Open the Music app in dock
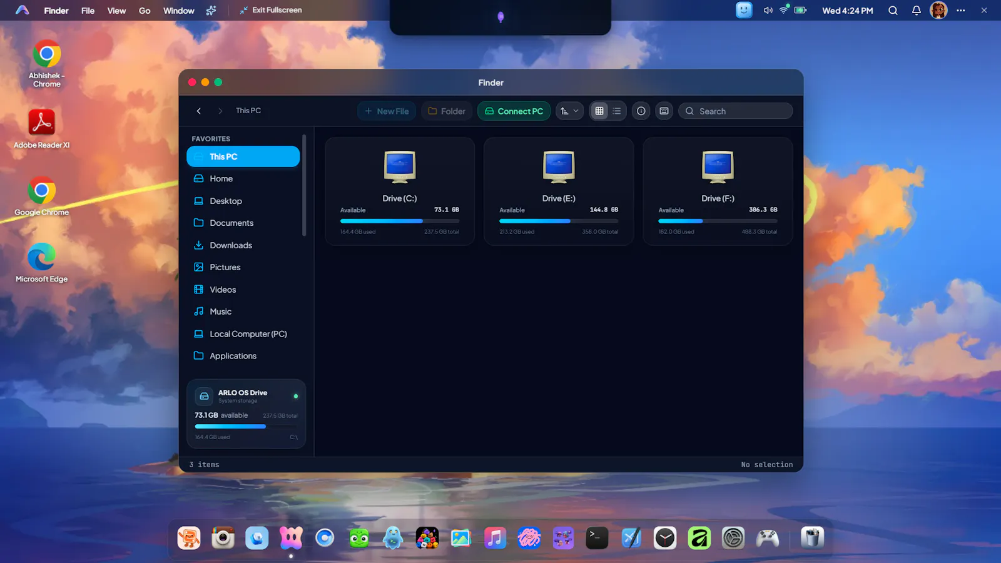1001x563 pixels. (495, 537)
